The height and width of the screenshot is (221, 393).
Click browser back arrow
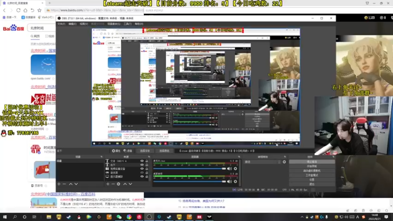(x=4, y=10)
